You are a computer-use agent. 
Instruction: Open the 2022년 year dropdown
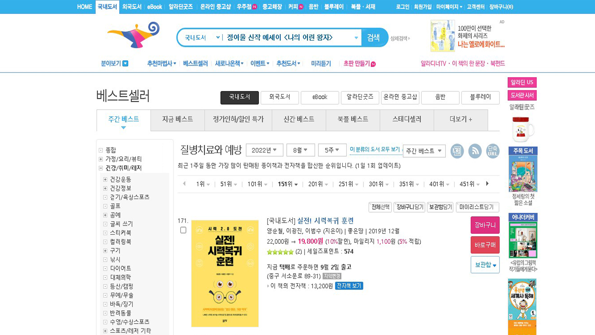[x=264, y=150]
